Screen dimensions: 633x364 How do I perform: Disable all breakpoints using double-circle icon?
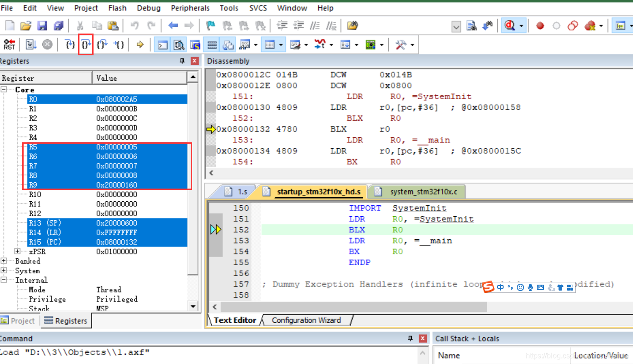(x=573, y=26)
